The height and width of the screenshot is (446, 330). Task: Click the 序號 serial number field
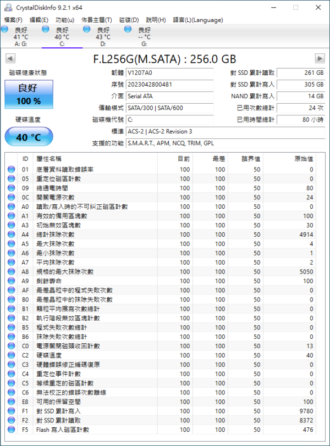pos(168,85)
